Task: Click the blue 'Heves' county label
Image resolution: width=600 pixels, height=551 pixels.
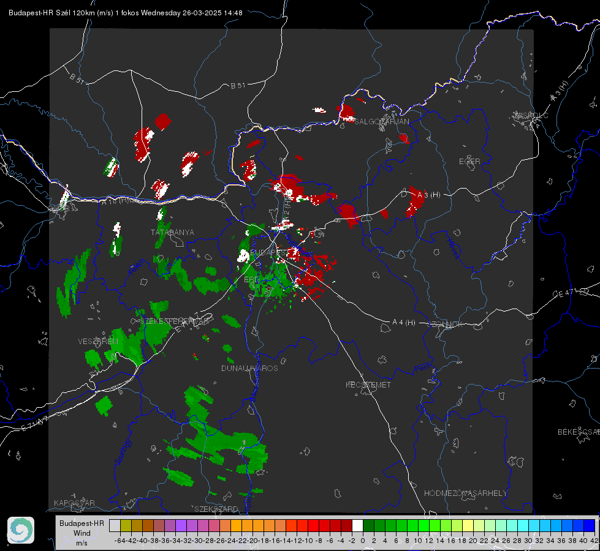Action: (x=453, y=249)
